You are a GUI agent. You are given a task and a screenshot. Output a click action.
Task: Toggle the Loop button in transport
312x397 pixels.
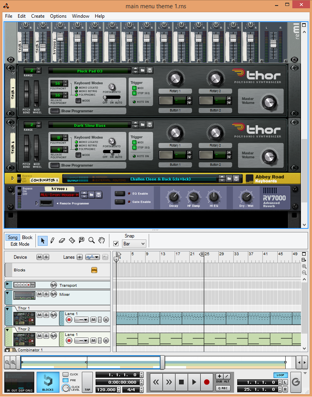tap(280, 375)
